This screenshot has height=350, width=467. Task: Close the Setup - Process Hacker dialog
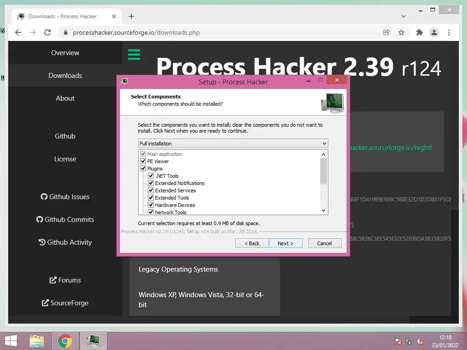tap(337, 80)
